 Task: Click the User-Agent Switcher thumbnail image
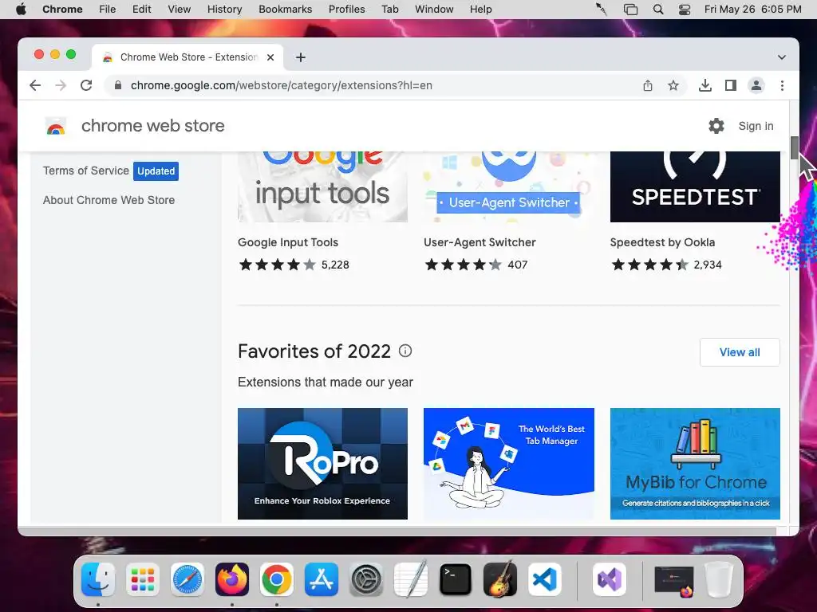508,186
